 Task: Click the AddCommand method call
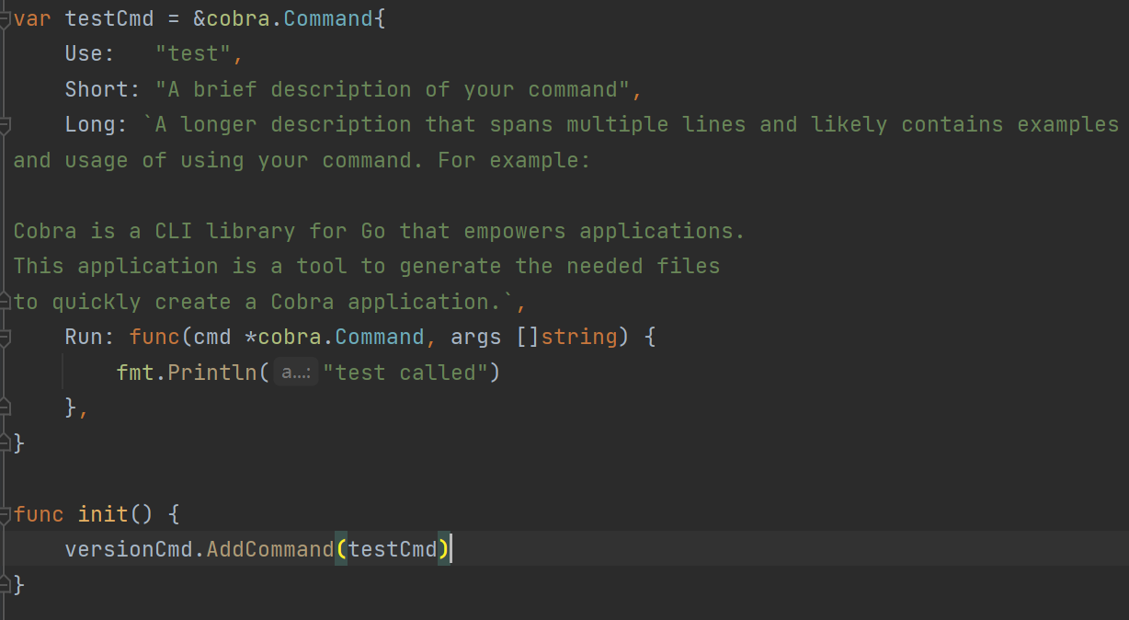[x=269, y=550]
